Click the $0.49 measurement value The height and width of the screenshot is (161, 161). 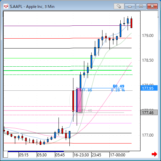(118, 86)
